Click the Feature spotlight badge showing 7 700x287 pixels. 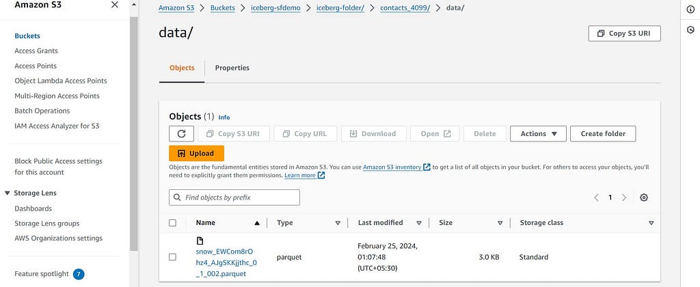tap(79, 273)
